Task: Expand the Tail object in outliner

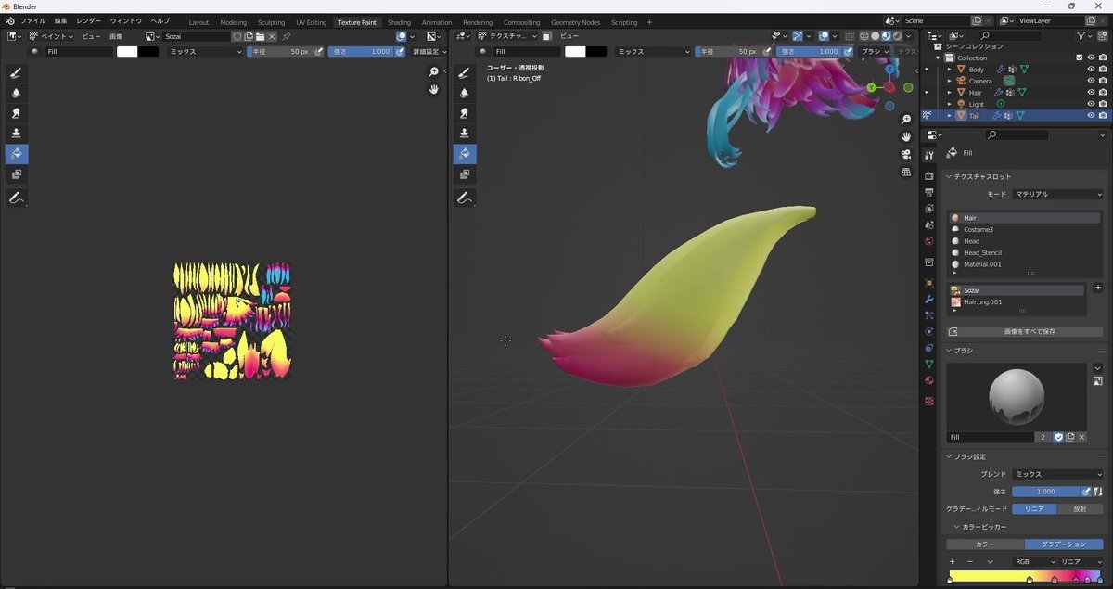Action: click(x=949, y=116)
